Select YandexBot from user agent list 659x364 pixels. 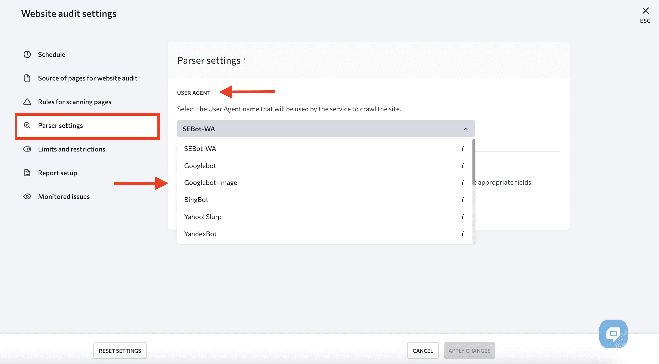tap(200, 234)
